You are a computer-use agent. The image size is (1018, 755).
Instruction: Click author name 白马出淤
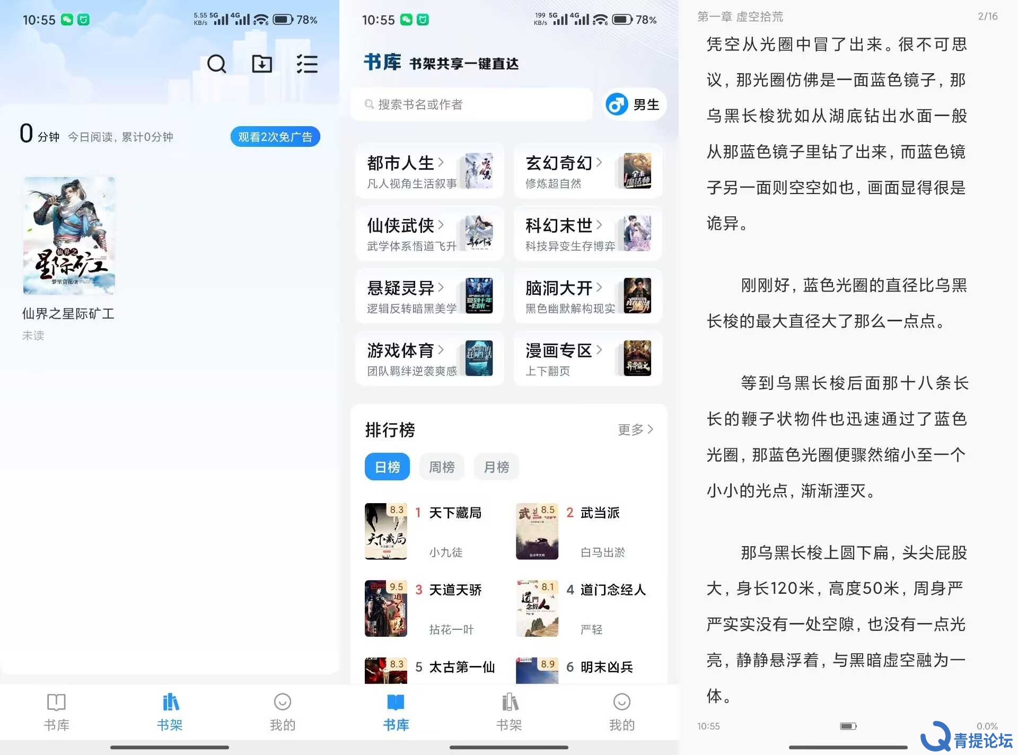[603, 552]
